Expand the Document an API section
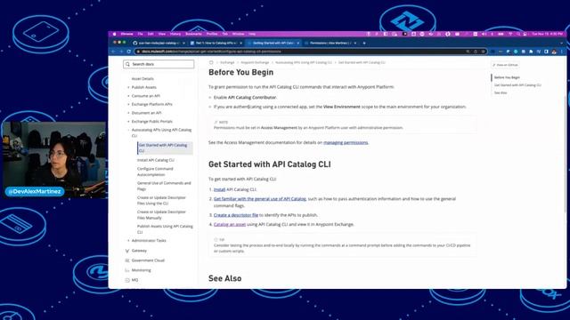Image resolution: width=570 pixels, height=320 pixels. tap(128, 113)
